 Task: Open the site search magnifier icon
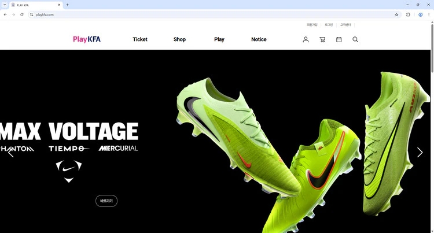pyautogui.click(x=355, y=39)
